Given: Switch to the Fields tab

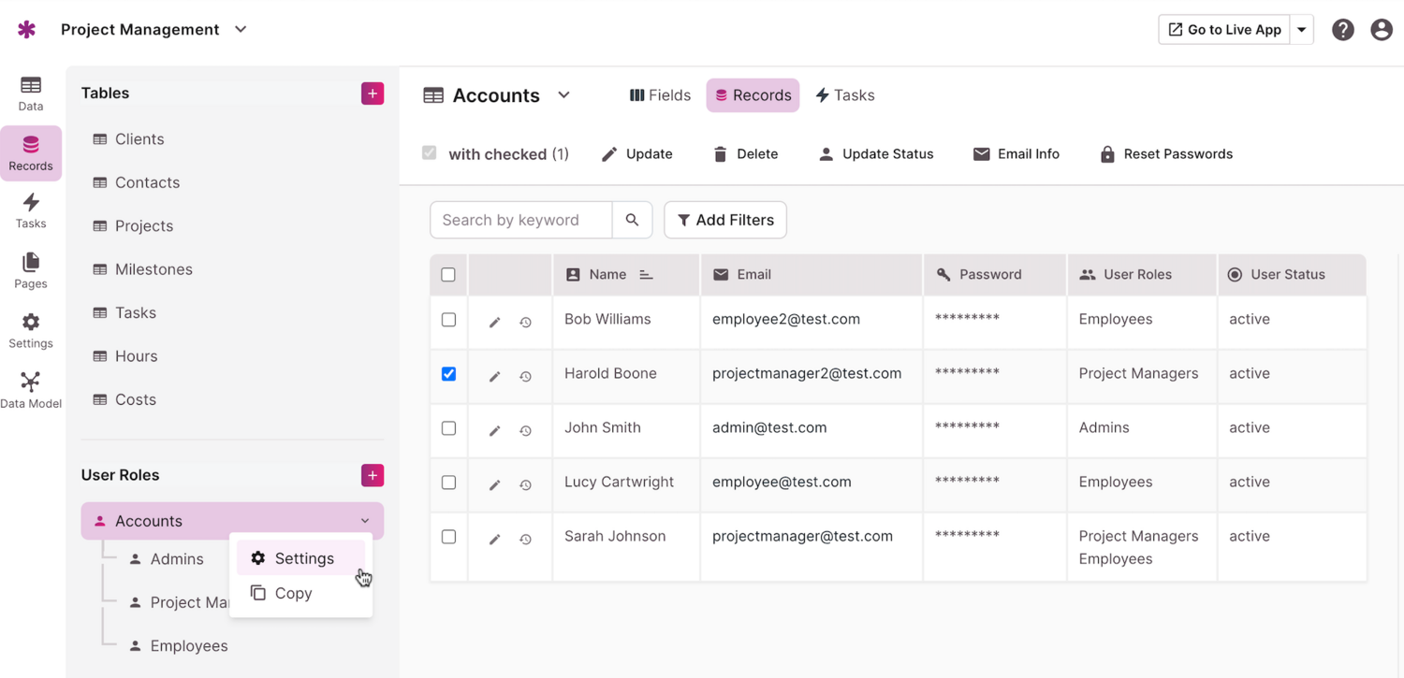Looking at the screenshot, I should 660,95.
